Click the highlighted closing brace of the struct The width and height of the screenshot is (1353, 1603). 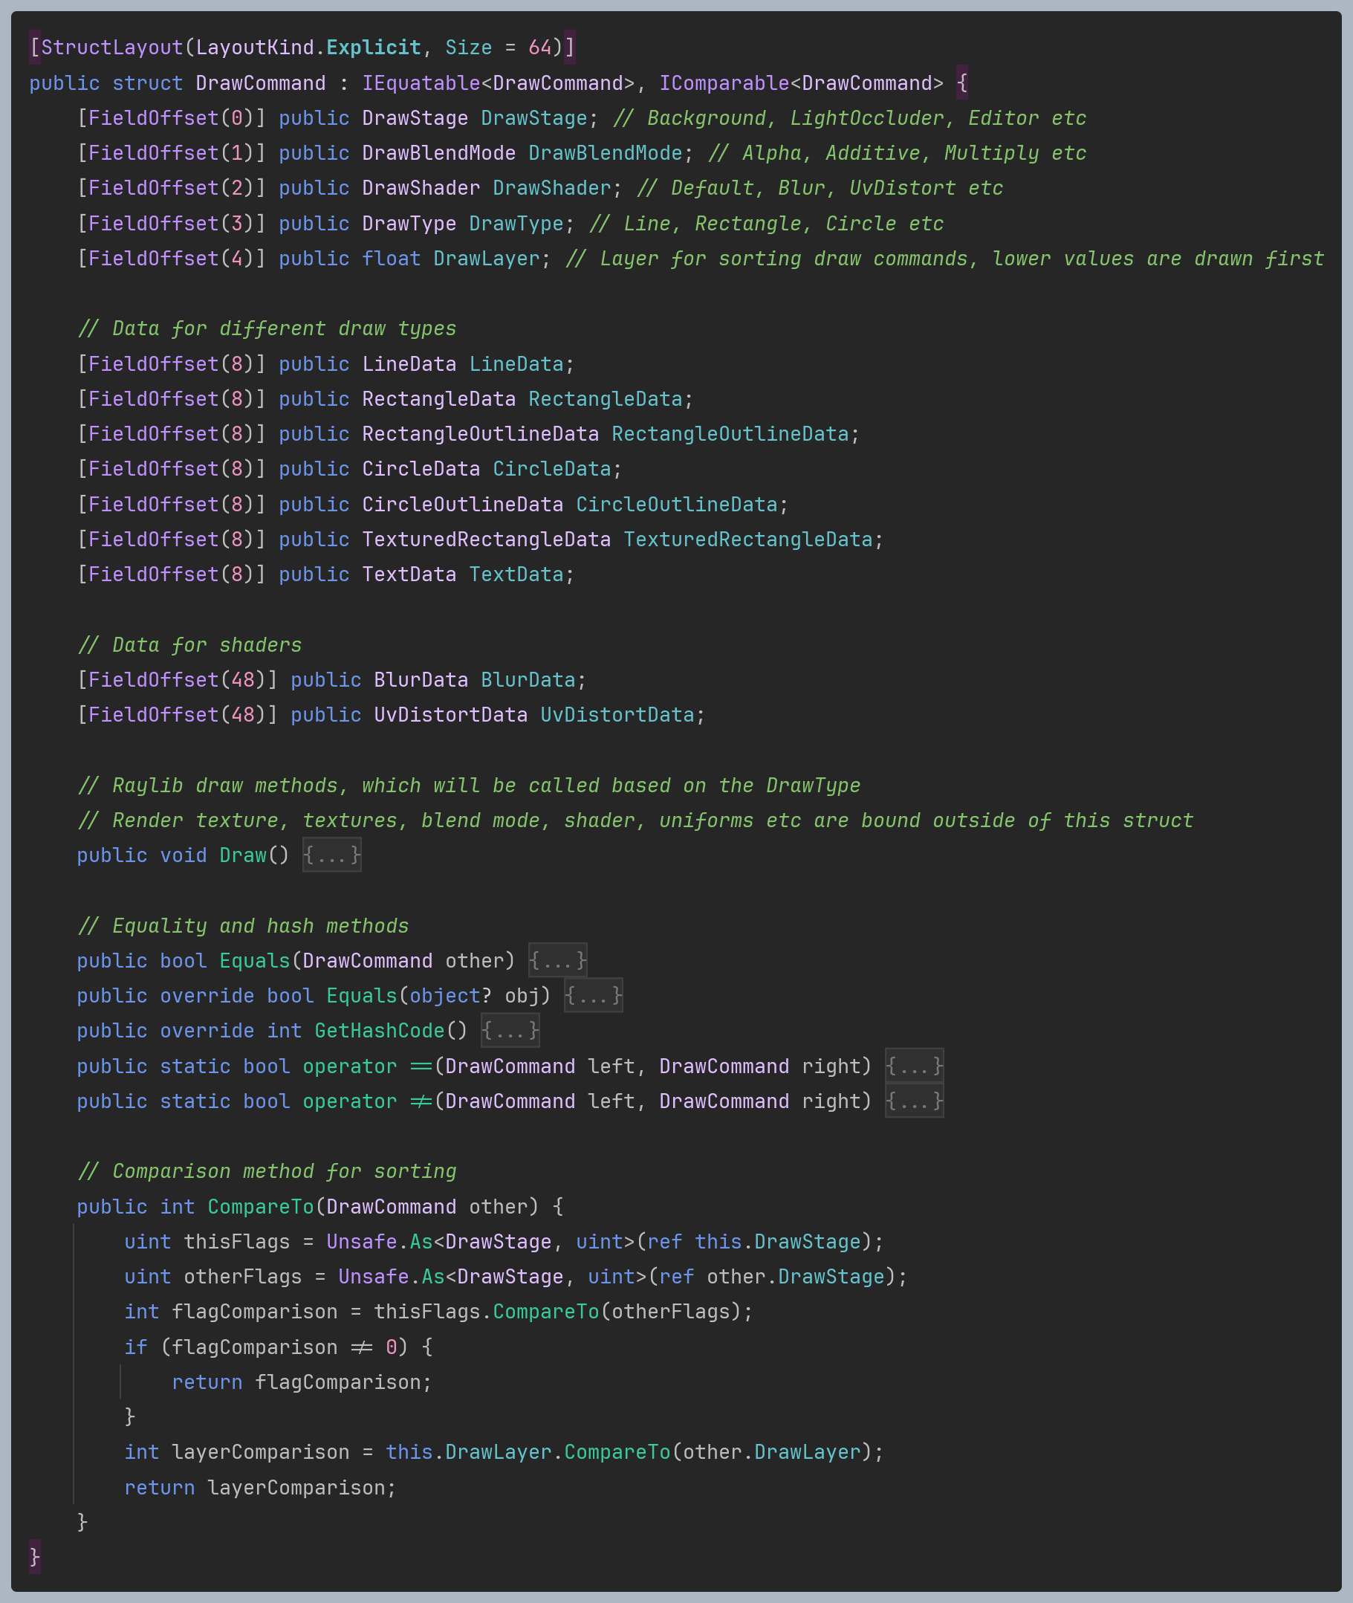click(34, 1557)
